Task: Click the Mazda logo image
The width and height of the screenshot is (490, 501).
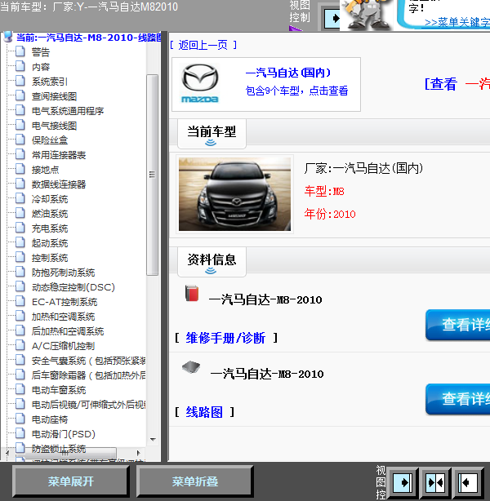Action: pyautogui.click(x=200, y=84)
